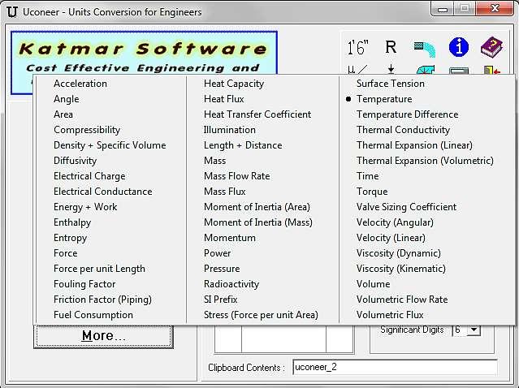Screen dimensions: 519x388
Task: Choose Length + Distance
Action: coord(243,145)
